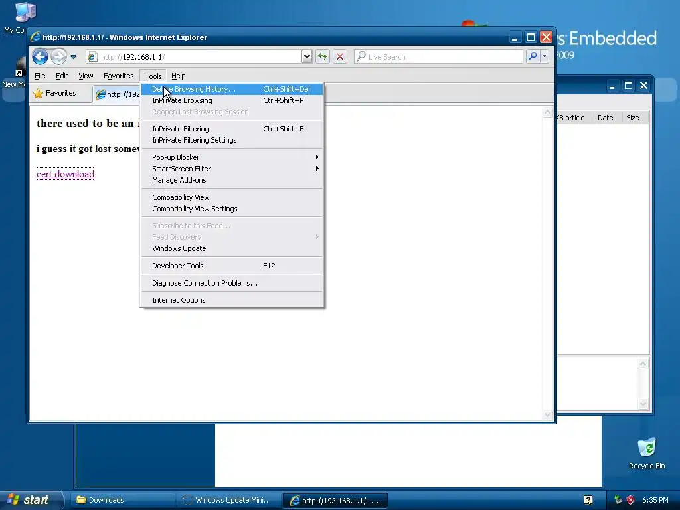Screen dimensions: 680x510
Task: Open Internet Options
Action: pyautogui.click(x=232, y=300)
